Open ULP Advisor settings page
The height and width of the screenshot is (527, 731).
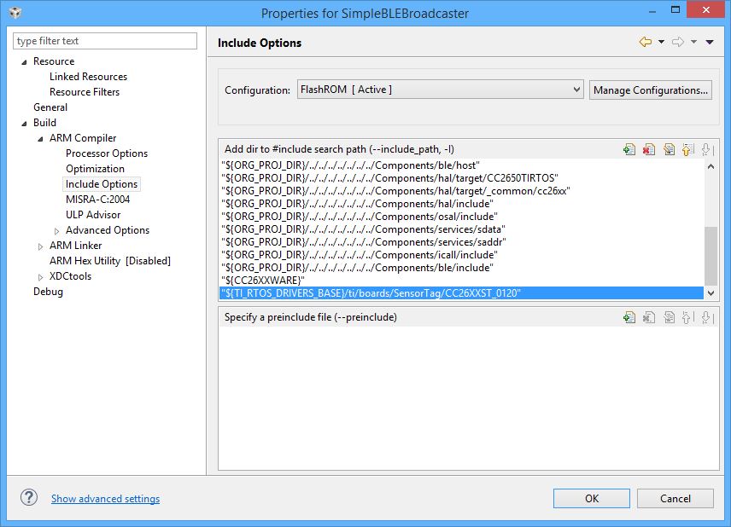[x=93, y=215]
